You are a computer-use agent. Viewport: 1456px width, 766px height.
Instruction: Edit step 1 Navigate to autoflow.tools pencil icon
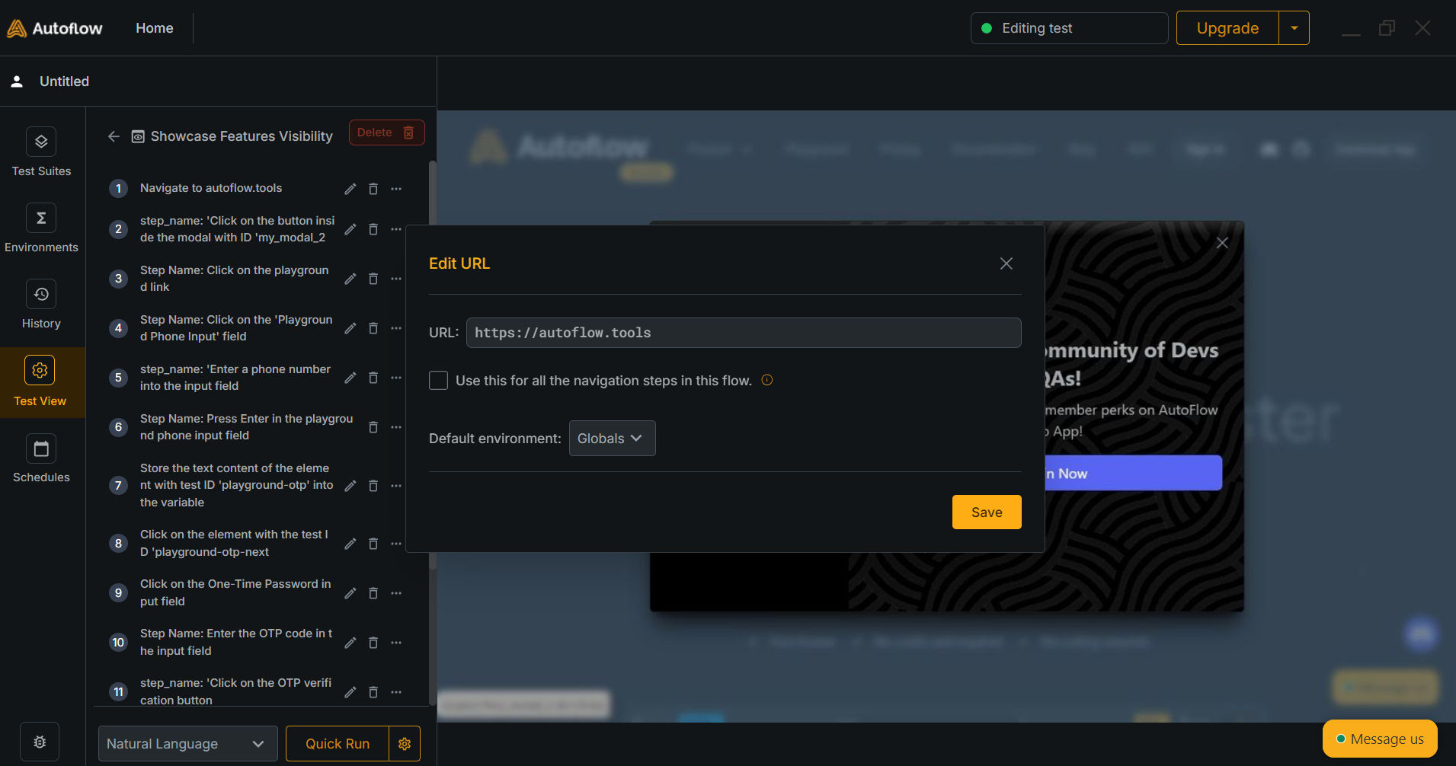[x=350, y=189]
